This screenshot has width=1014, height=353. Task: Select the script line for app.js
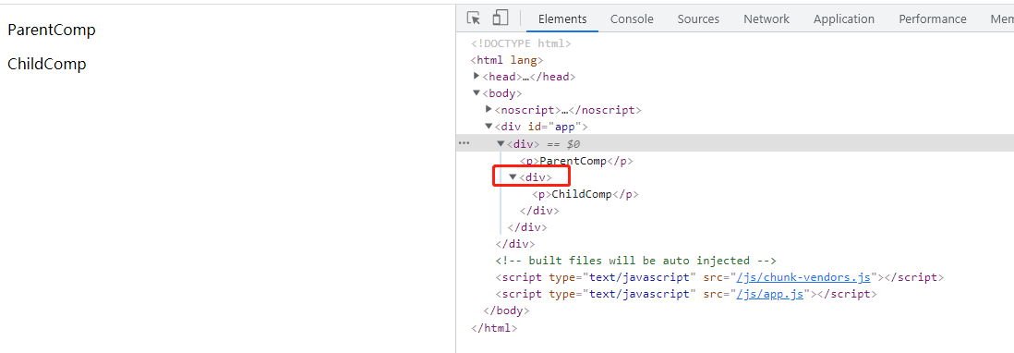click(686, 294)
